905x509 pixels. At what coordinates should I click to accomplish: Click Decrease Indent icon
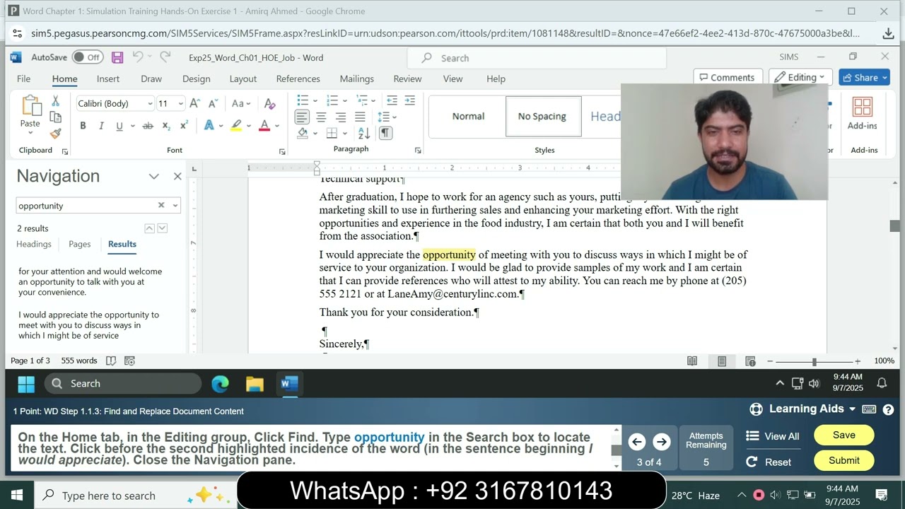point(392,100)
